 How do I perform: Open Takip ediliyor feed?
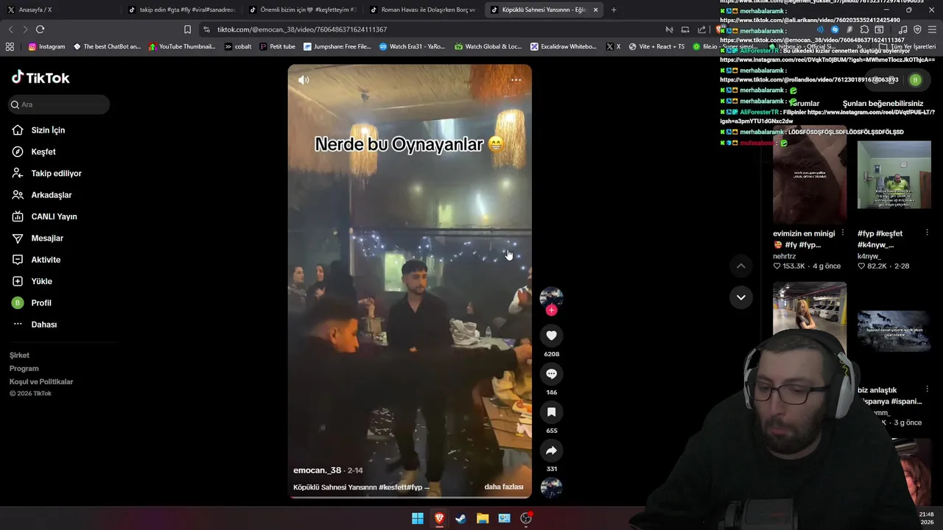56,173
